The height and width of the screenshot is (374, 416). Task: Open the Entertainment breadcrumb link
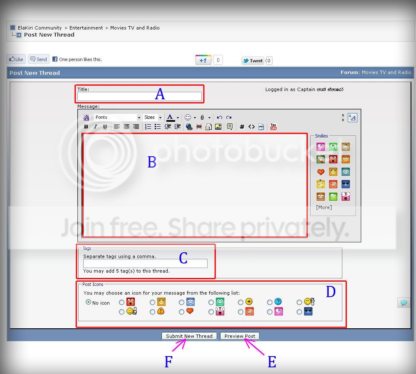[86, 27]
